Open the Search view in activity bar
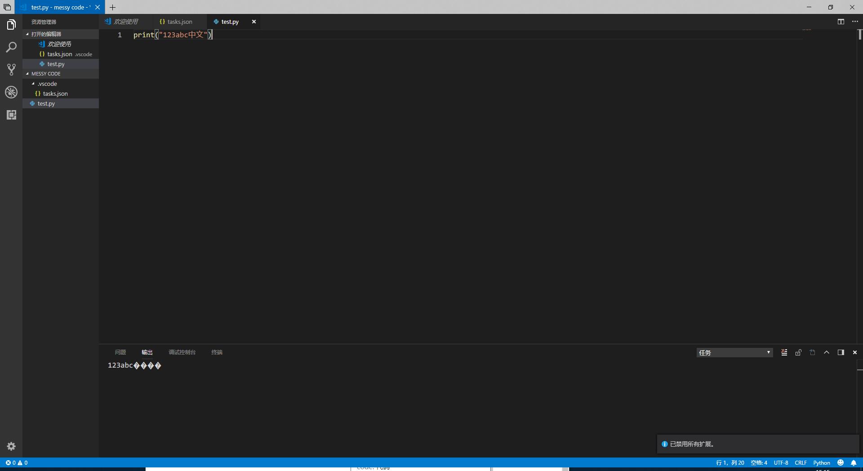Image resolution: width=863 pixels, height=471 pixels. pos(11,47)
